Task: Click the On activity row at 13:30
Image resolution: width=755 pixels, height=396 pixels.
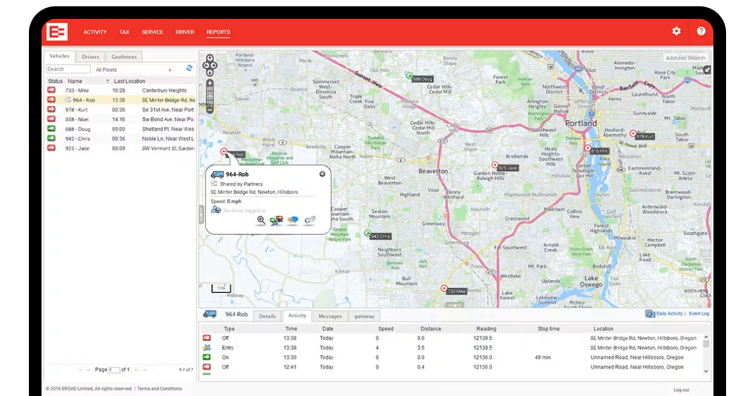Action: 450,358
